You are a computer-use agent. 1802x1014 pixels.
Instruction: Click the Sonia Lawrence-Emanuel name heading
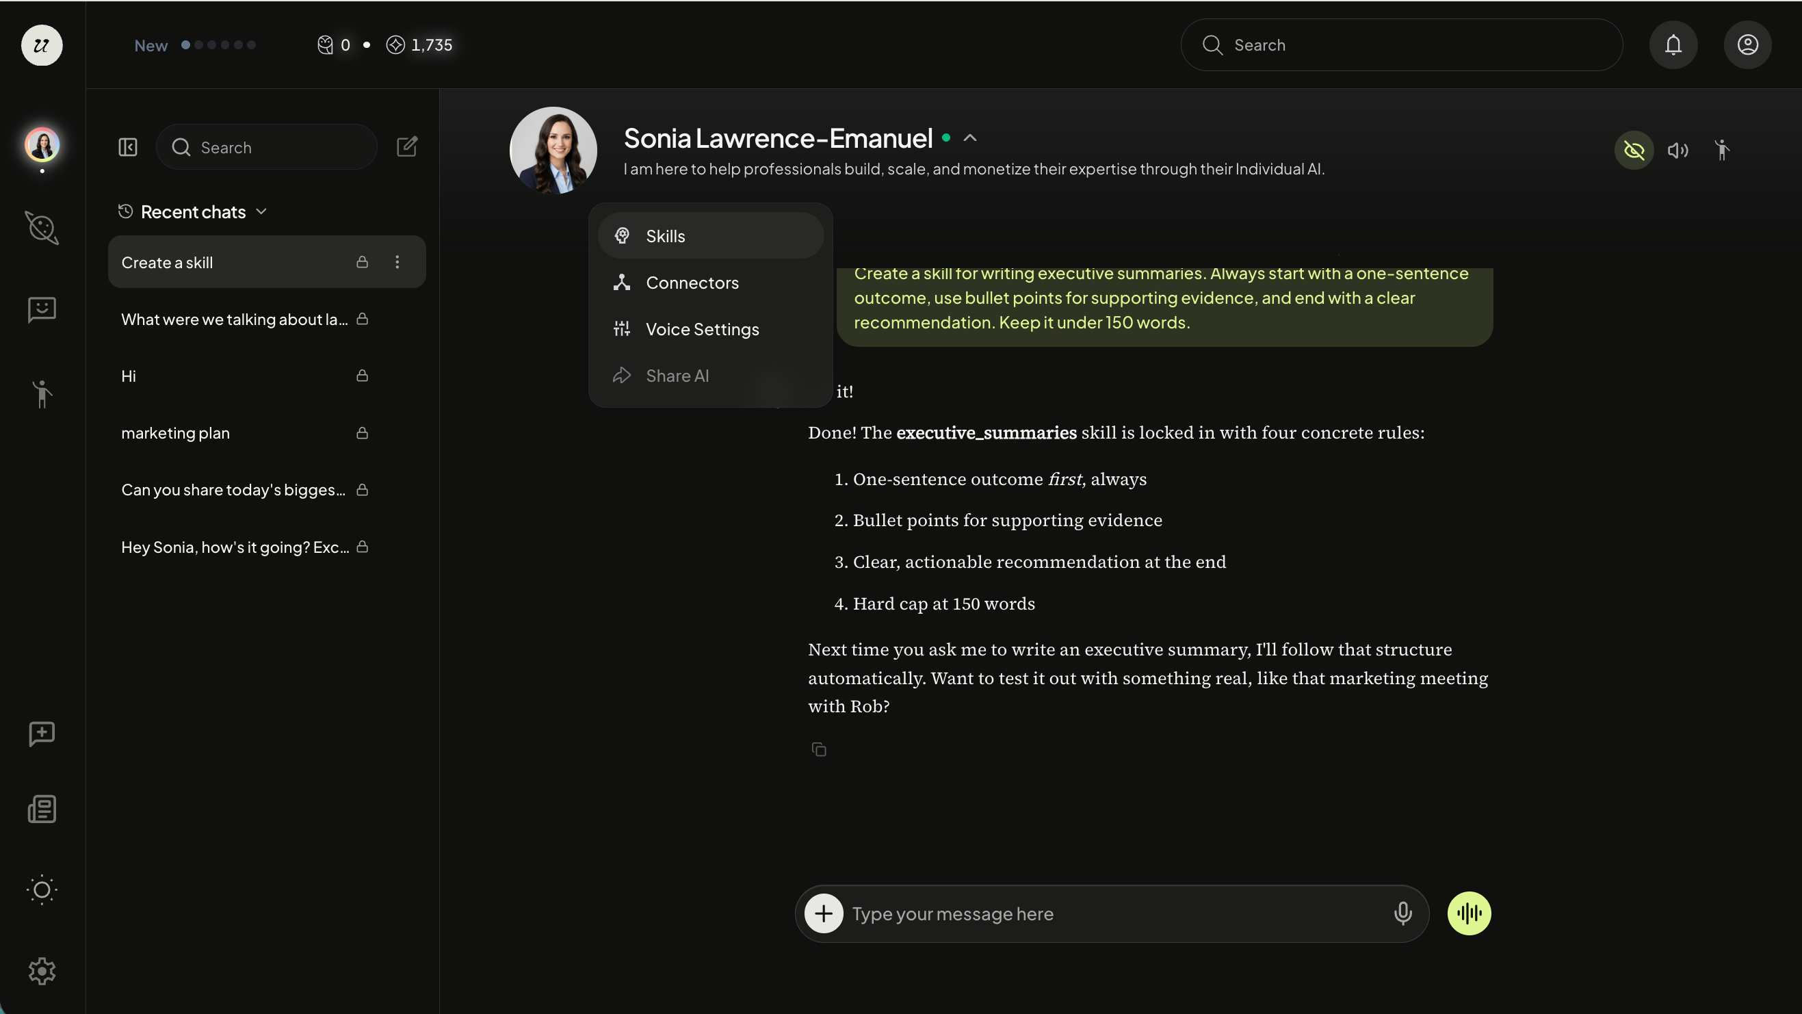pyautogui.click(x=778, y=138)
